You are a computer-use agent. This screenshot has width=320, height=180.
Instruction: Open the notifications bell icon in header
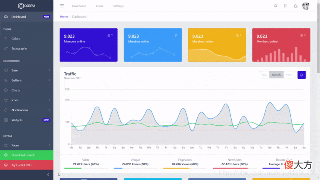tap(276, 6)
